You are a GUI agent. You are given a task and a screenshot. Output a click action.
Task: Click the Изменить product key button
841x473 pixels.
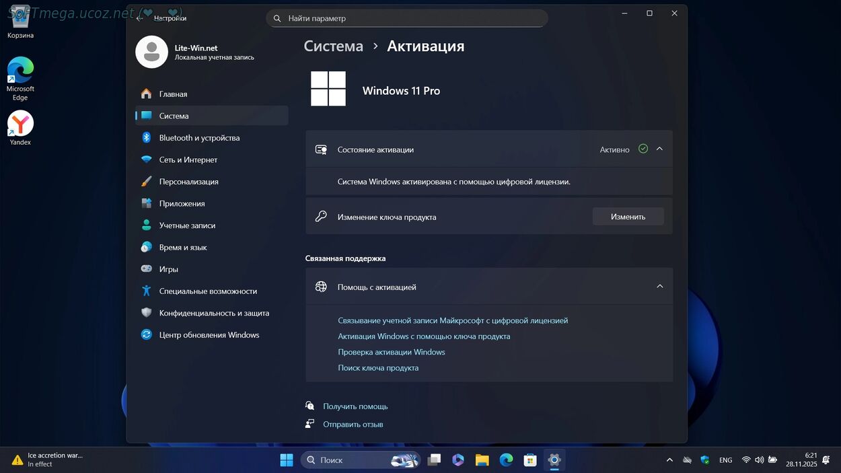coord(628,217)
